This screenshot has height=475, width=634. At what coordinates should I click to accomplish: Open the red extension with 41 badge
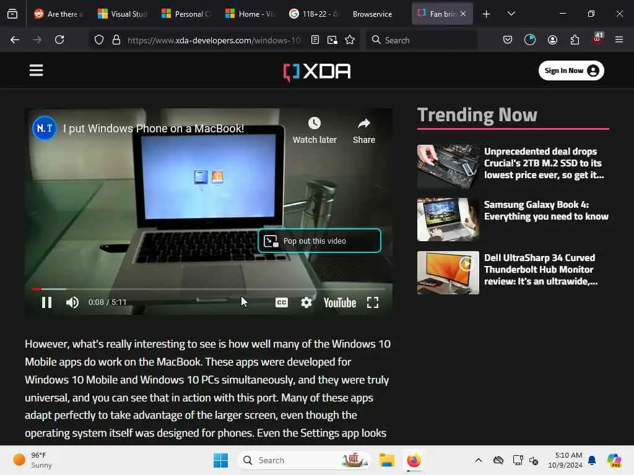(597, 39)
